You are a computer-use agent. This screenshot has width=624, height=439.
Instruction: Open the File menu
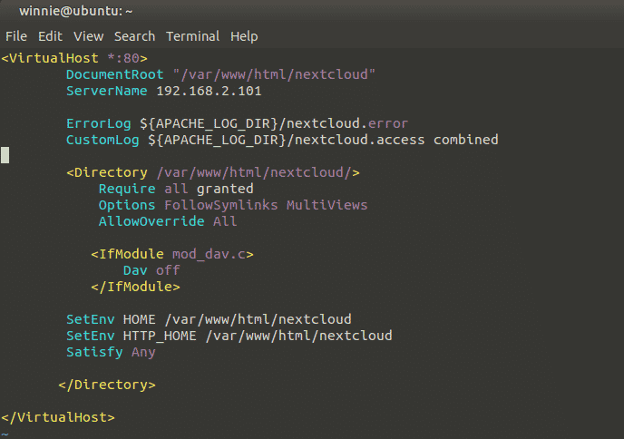click(16, 36)
